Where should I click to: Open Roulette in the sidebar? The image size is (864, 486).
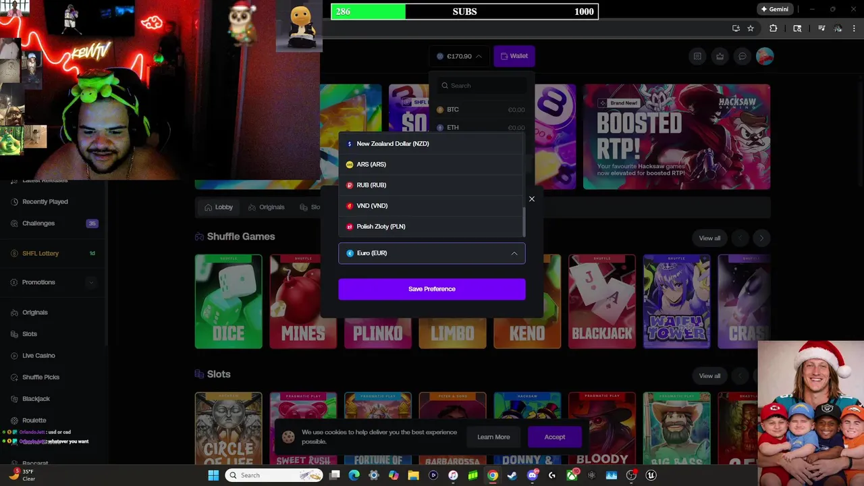click(x=34, y=421)
